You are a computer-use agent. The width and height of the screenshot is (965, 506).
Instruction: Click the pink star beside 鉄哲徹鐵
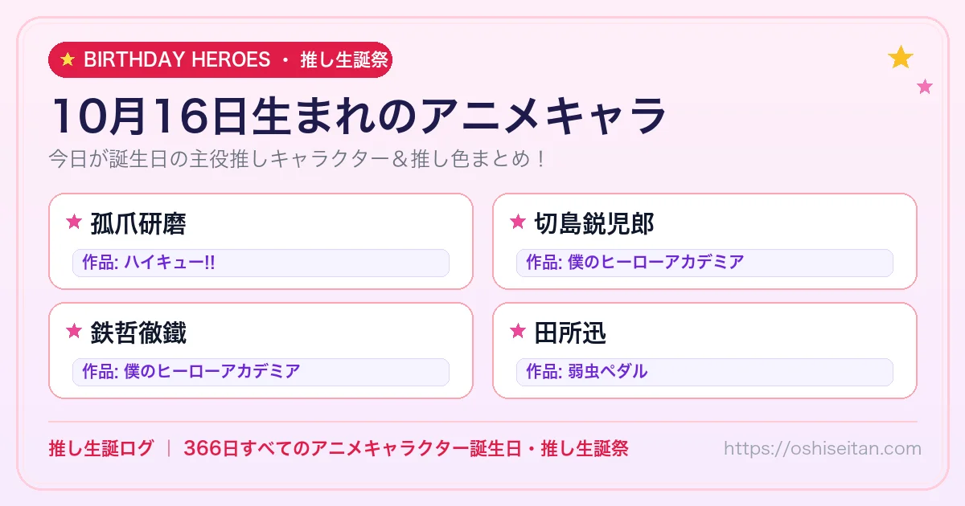pyautogui.click(x=74, y=331)
